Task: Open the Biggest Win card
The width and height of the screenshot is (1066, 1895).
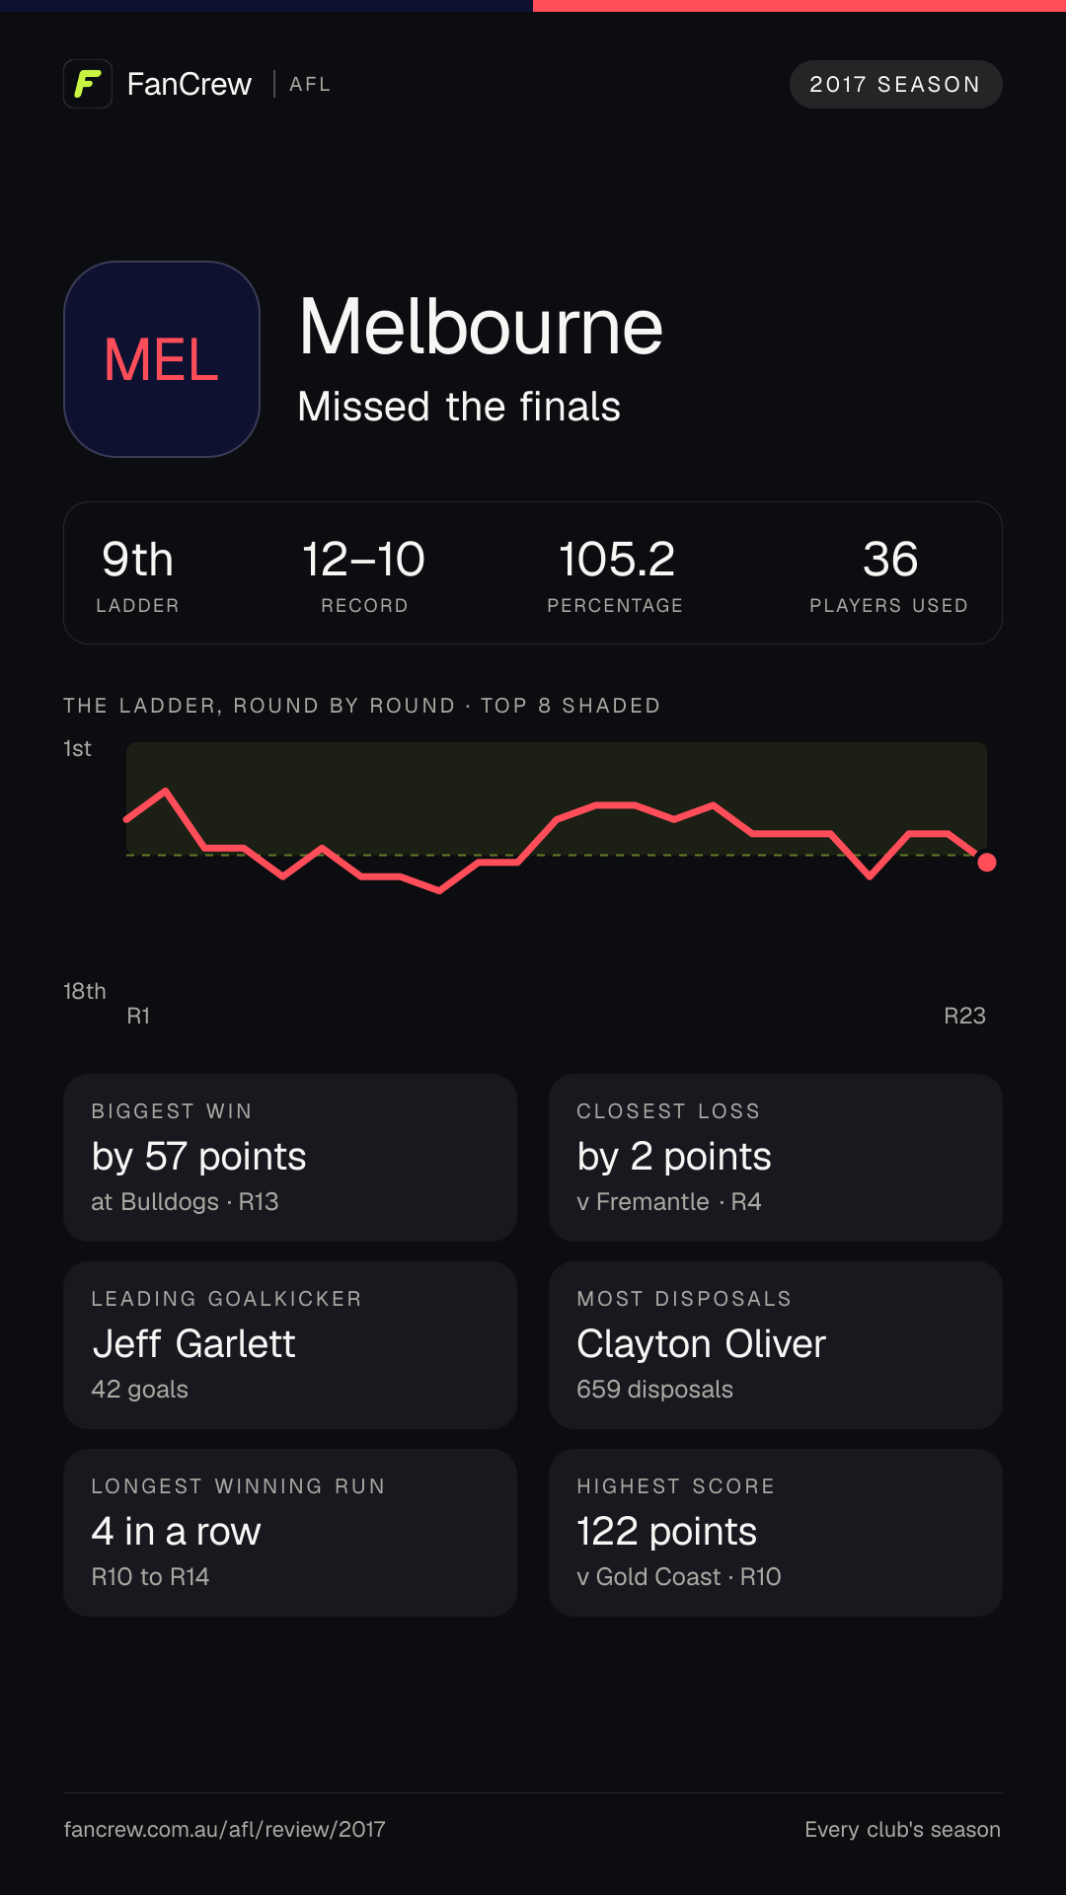Action: coord(290,1158)
